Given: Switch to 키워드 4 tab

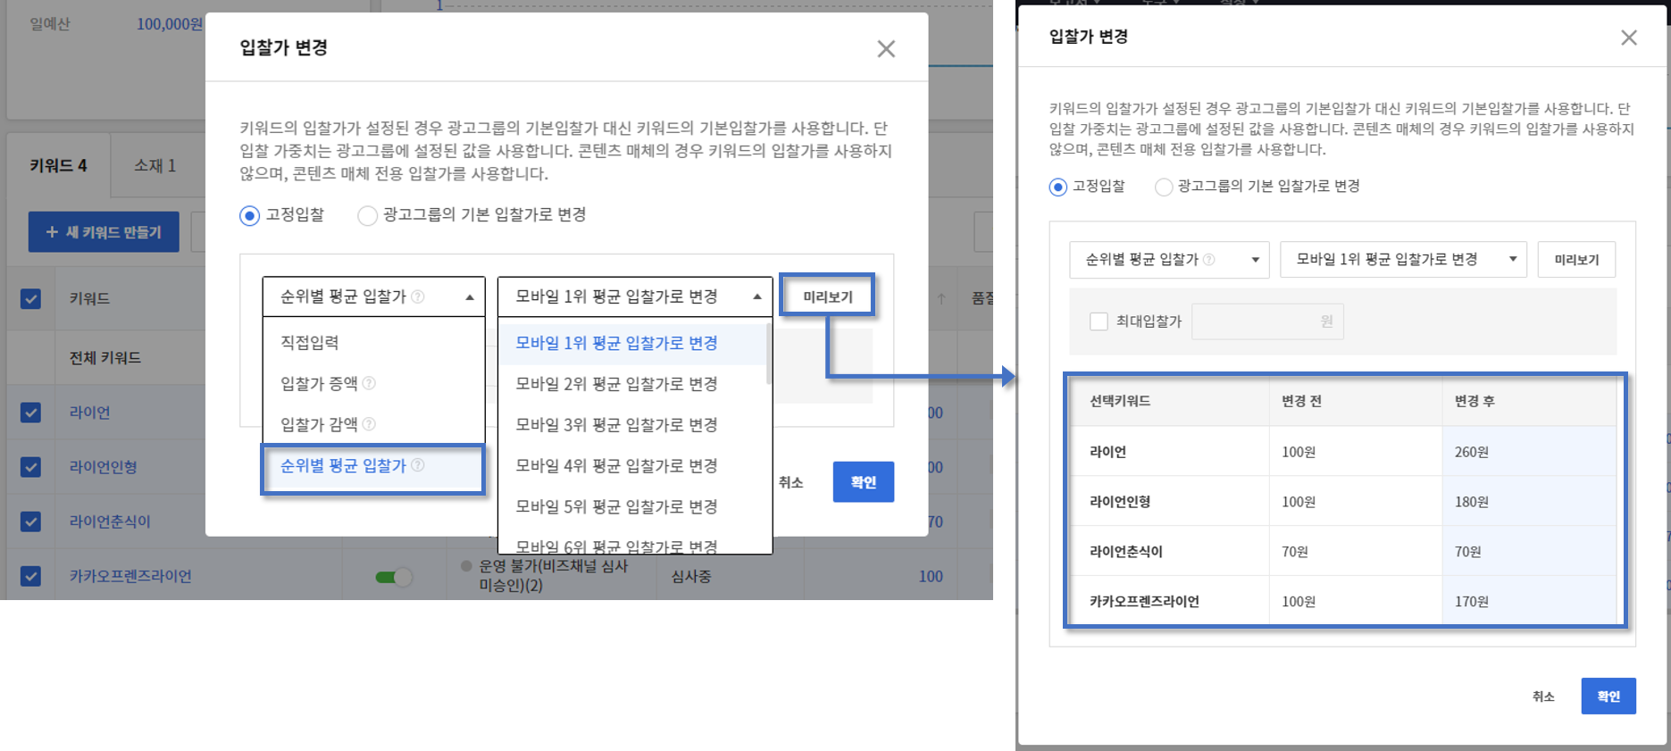Looking at the screenshot, I should pos(58,165).
